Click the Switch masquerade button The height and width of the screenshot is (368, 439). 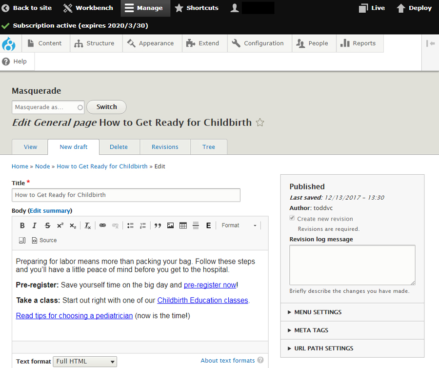[106, 107]
